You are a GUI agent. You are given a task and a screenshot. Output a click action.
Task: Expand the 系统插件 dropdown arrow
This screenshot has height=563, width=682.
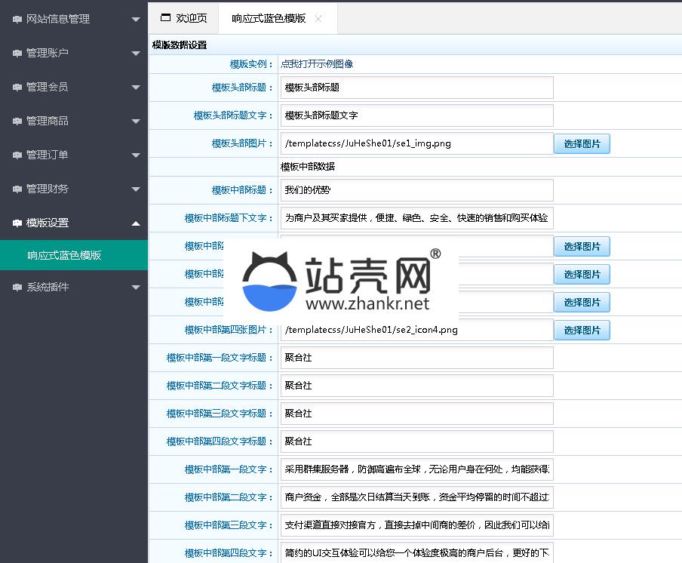pyautogui.click(x=135, y=288)
